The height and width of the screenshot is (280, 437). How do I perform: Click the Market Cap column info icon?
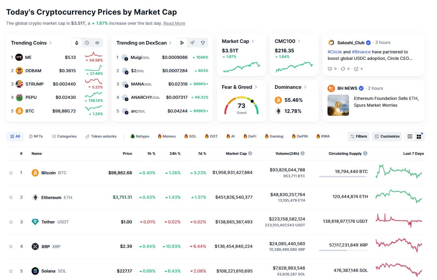tap(250, 153)
